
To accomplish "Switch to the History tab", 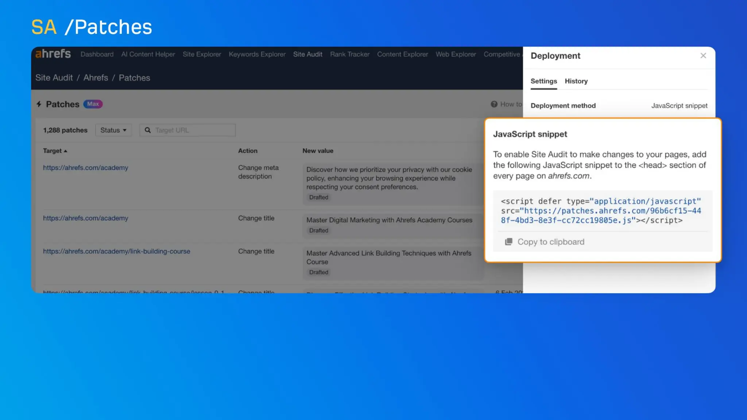I will pyautogui.click(x=576, y=81).
